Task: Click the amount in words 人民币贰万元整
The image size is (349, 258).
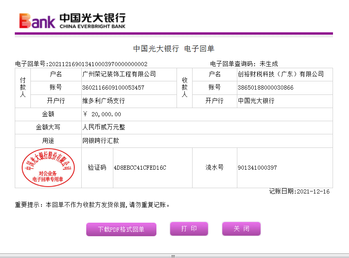Action: coord(103,127)
